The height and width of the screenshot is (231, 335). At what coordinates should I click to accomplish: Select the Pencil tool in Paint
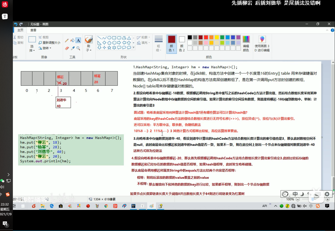coord(67,40)
